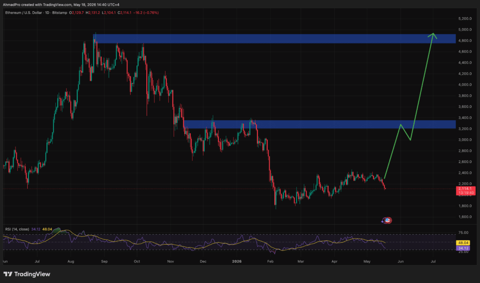Screen dimensions: 480x283
Task: Click the low value L2,104.1
Action: [x=109, y=13]
